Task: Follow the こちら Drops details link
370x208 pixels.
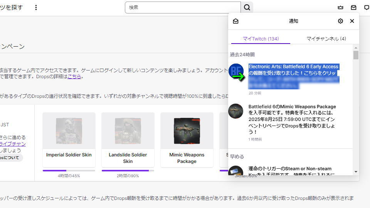Action: coord(74,76)
